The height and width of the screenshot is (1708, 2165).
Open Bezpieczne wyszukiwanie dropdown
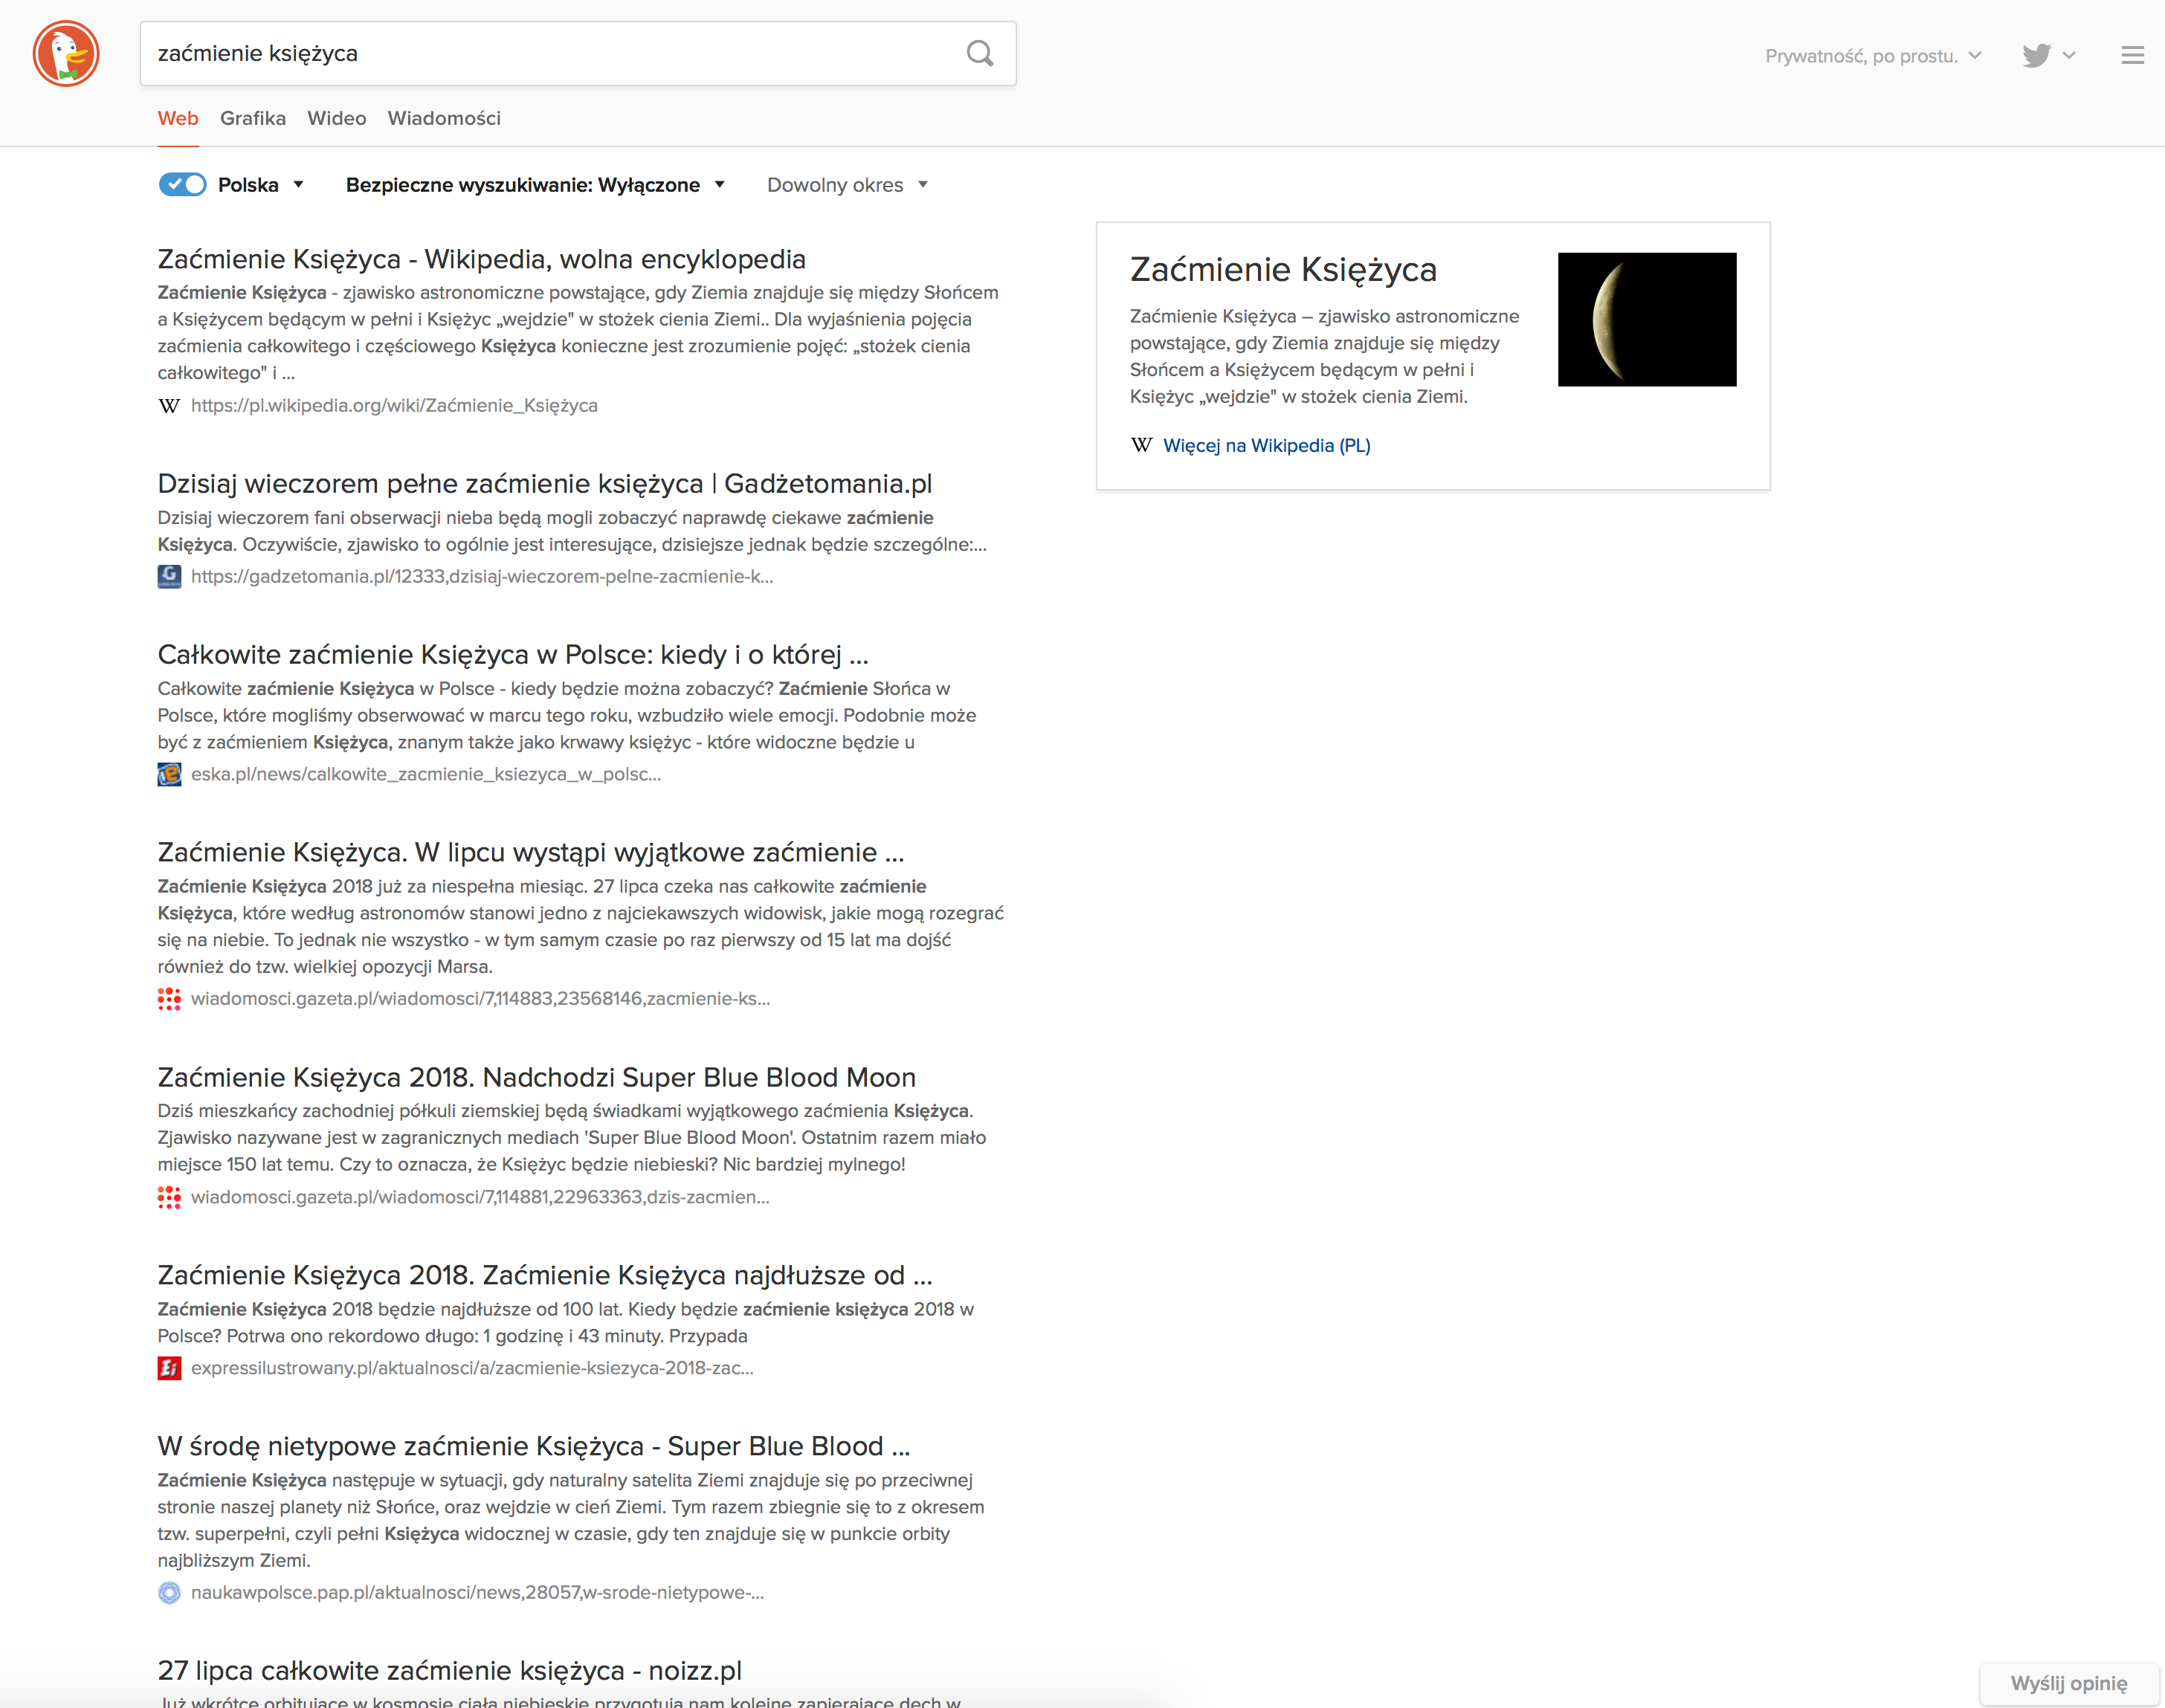click(535, 185)
